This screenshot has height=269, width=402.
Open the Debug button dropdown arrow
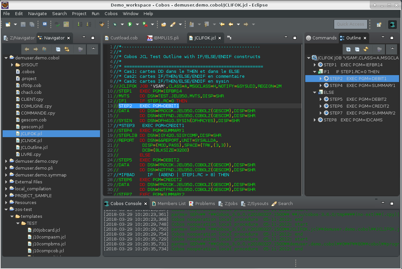point(122,24)
